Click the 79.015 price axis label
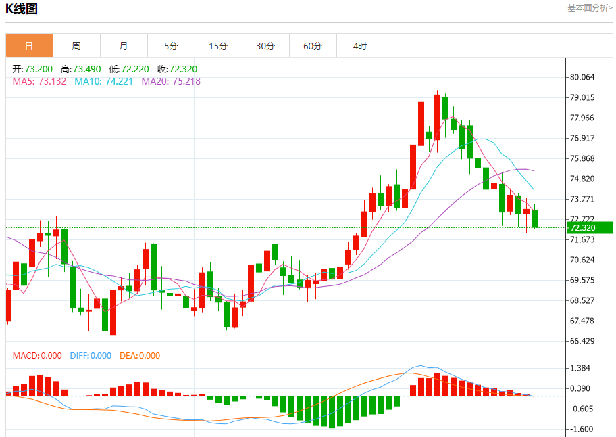The image size is (616, 437). (x=582, y=97)
